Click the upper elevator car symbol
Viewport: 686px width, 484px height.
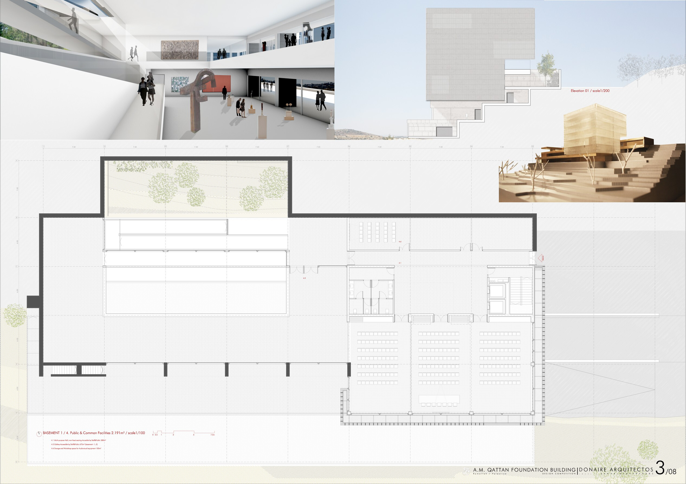point(497,291)
